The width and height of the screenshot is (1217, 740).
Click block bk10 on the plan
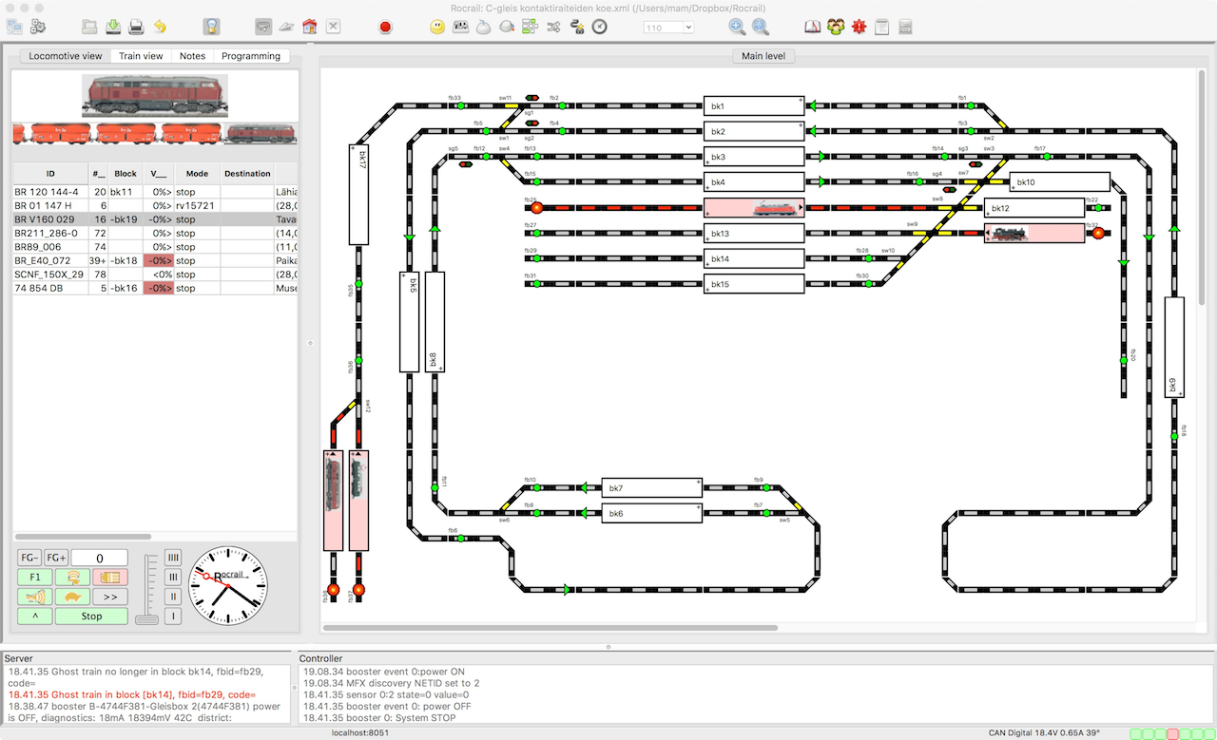coord(1060,181)
